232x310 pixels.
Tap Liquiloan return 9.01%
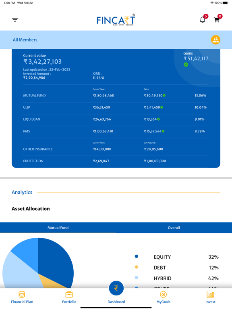point(199,119)
